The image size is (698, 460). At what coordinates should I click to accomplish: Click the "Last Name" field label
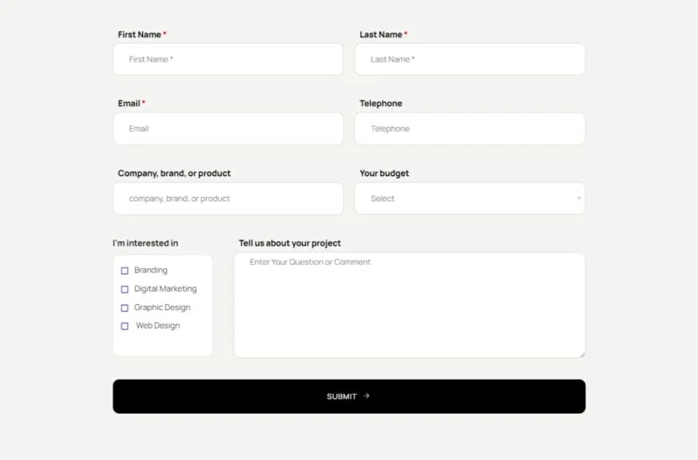[380, 35]
